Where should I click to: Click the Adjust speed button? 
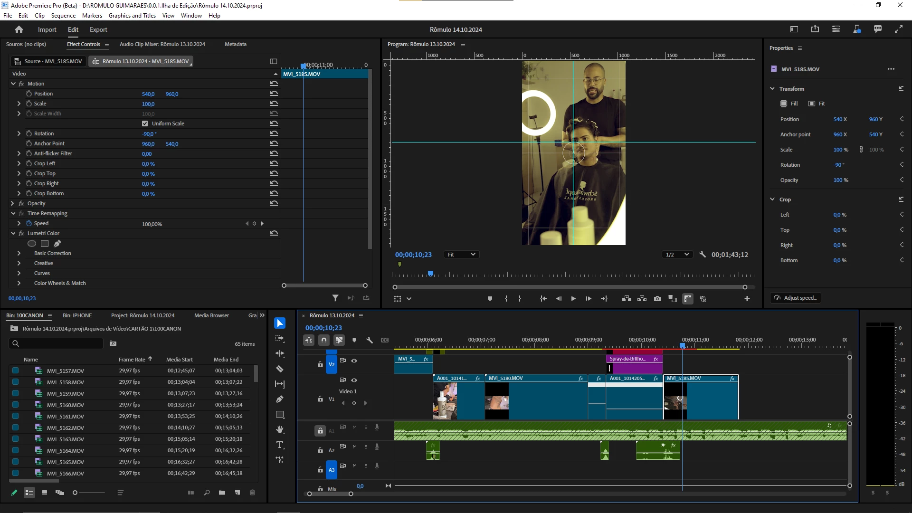click(x=795, y=298)
